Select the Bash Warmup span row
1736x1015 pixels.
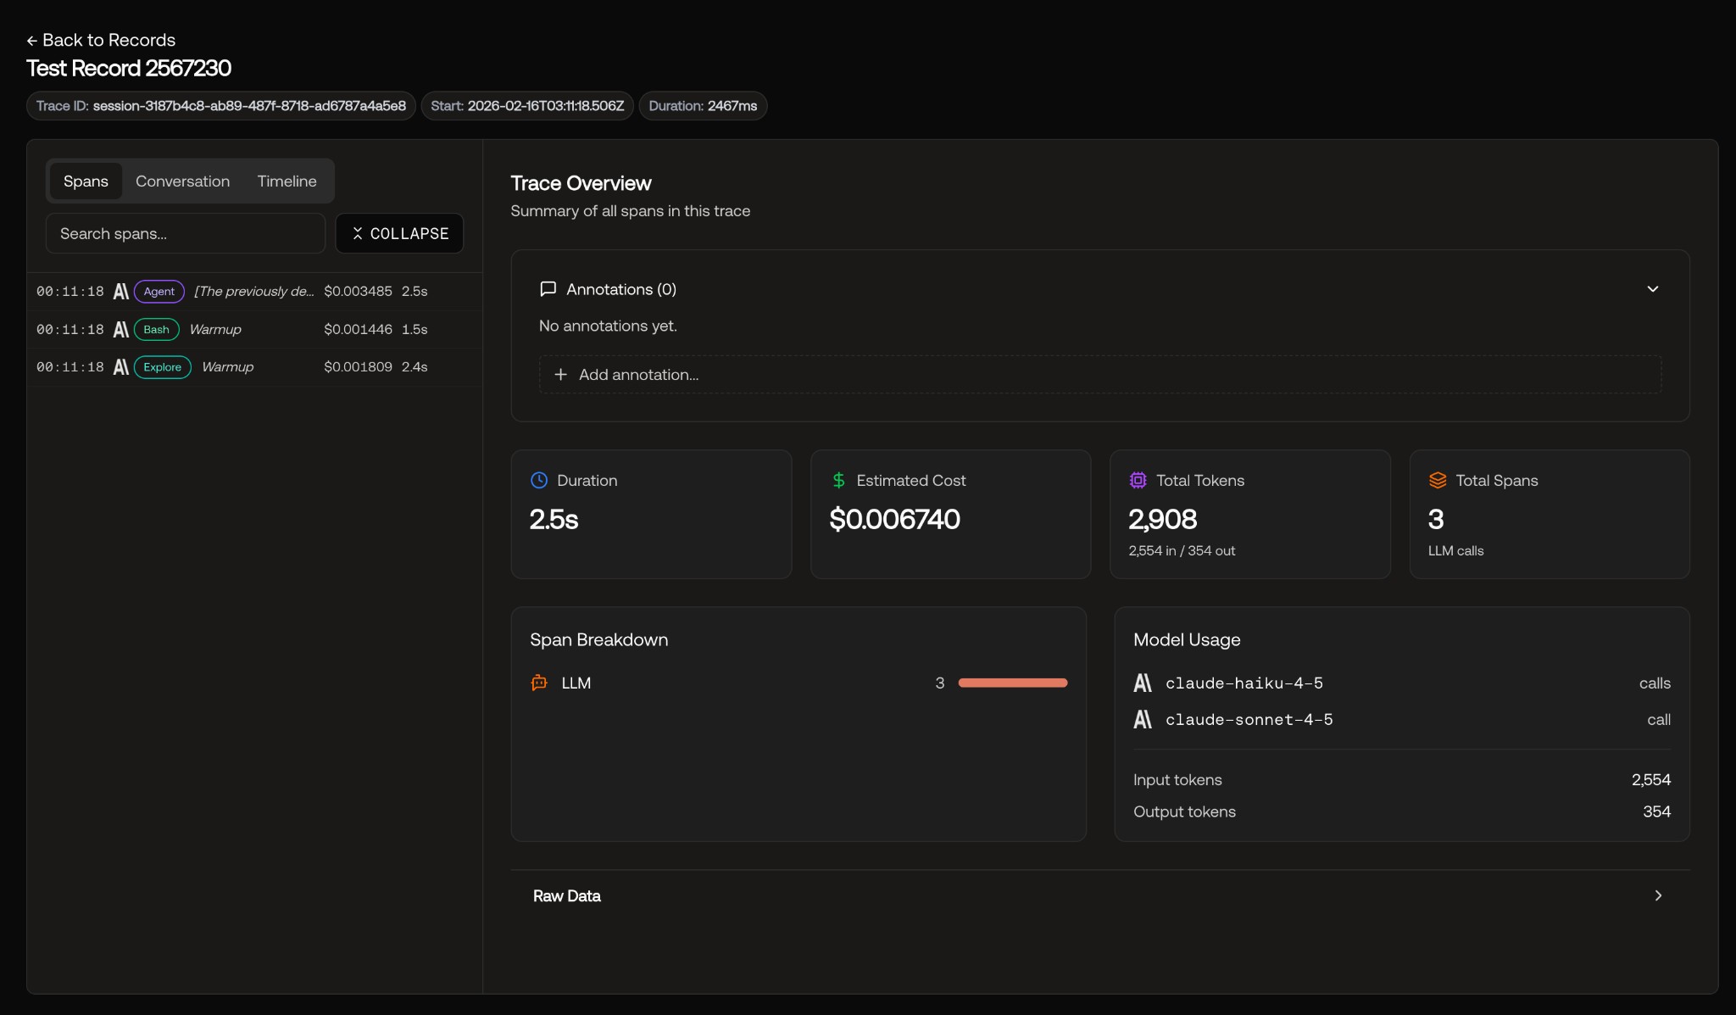(x=254, y=329)
